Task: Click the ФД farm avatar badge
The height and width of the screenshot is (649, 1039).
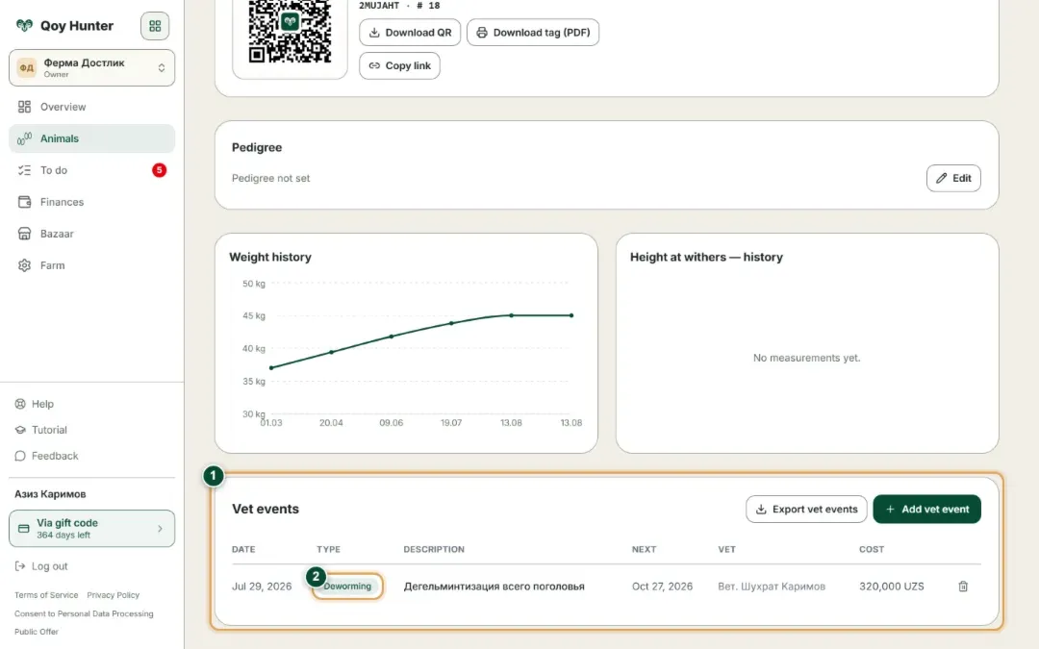Action: pos(27,67)
